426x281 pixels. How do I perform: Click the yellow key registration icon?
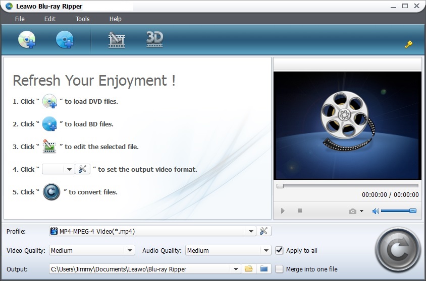point(409,44)
